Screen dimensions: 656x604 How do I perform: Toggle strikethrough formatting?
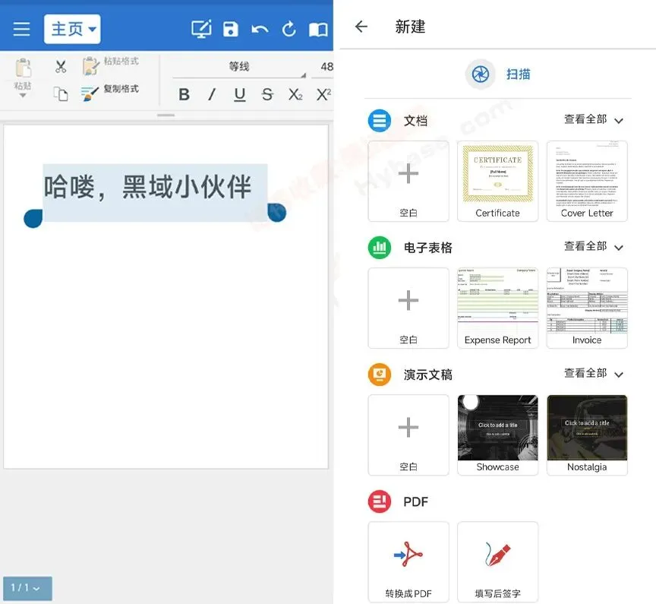point(267,95)
